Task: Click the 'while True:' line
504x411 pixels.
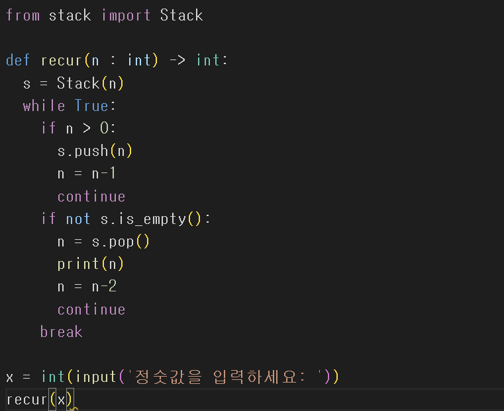Action: (69, 106)
